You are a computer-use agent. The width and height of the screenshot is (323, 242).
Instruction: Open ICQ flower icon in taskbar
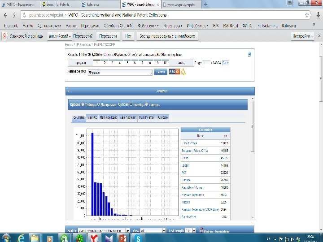79,238
